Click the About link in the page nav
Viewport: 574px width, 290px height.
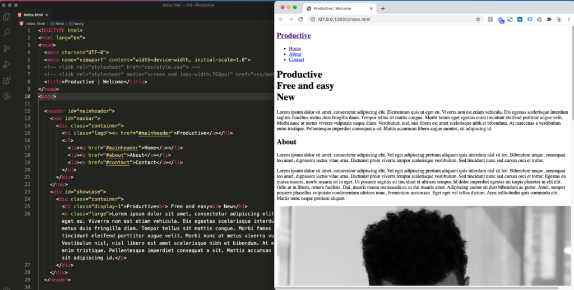pyautogui.click(x=295, y=54)
